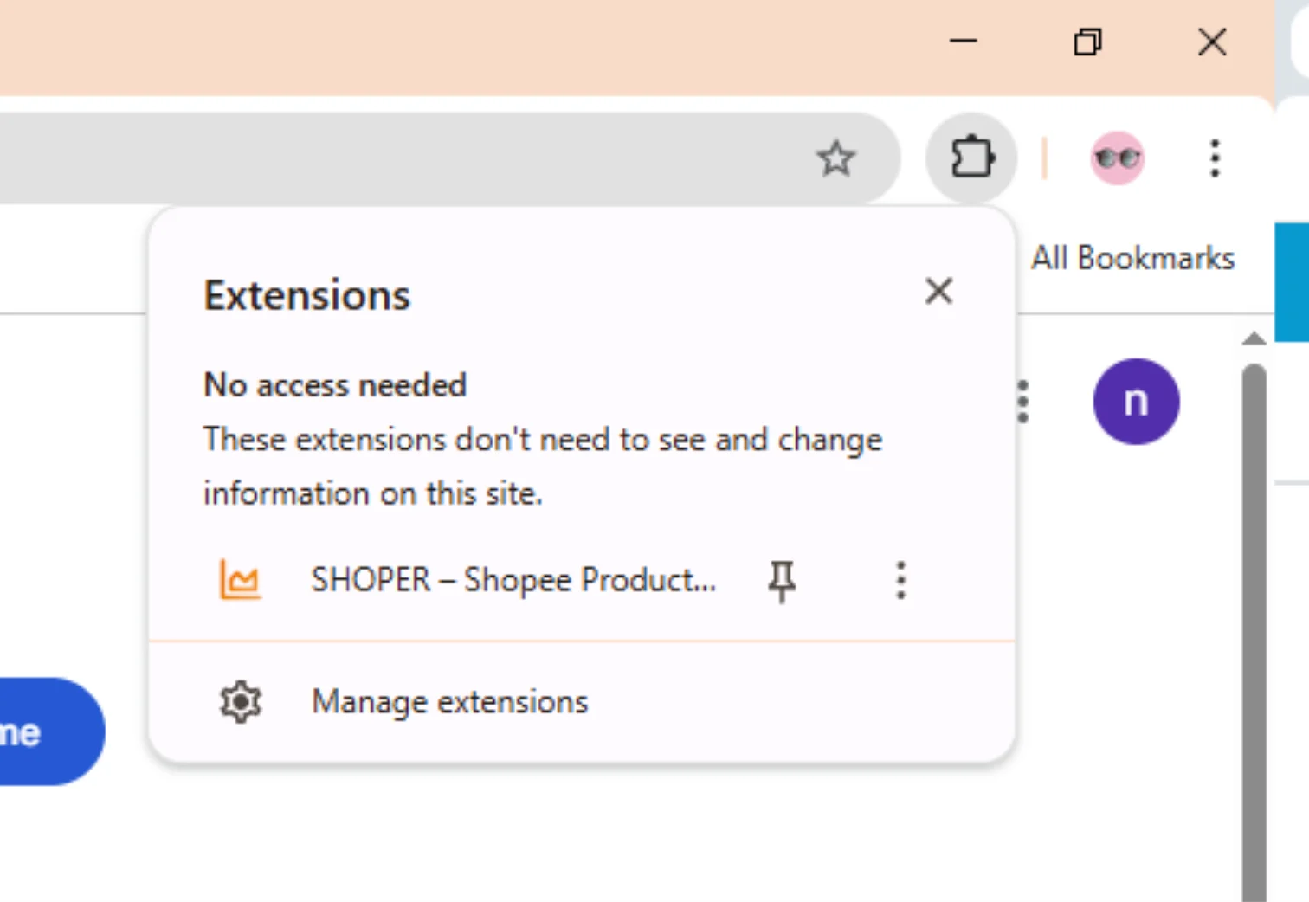Restore down the browser window
Image resolution: width=1309 pixels, height=902 pixels.
coord(1087,42)
